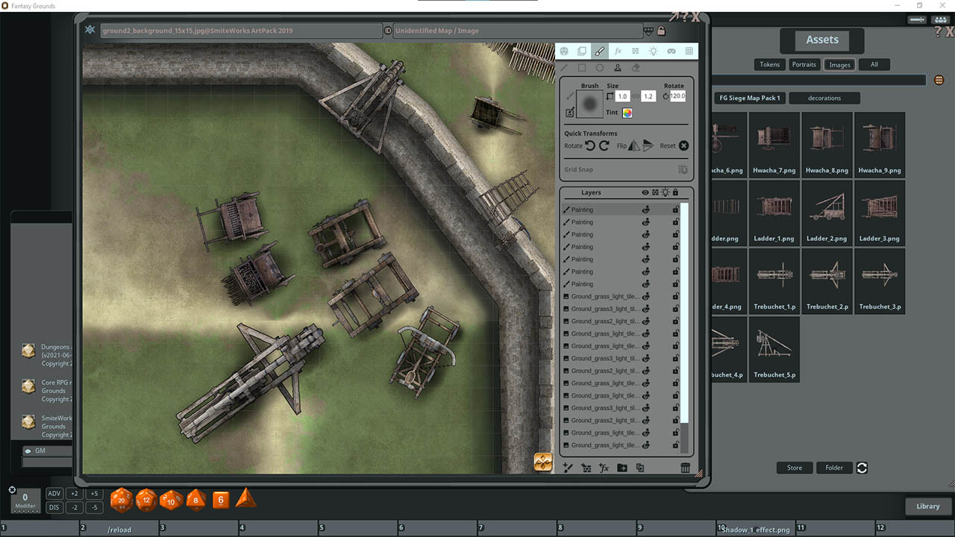955x537 pixels.
Task: Switch to the Tokens tab
Action: 769,64
